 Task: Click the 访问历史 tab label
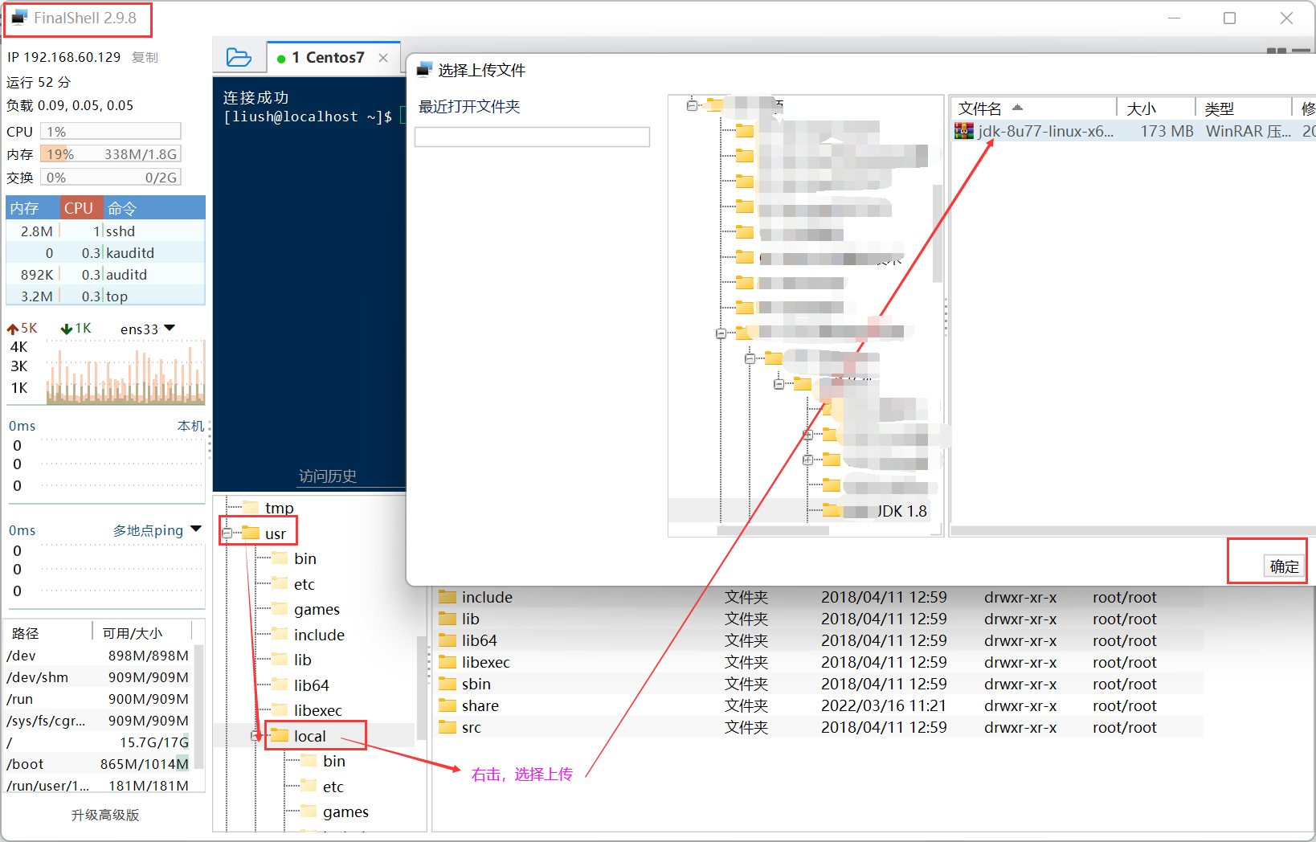tap(327, 476)
